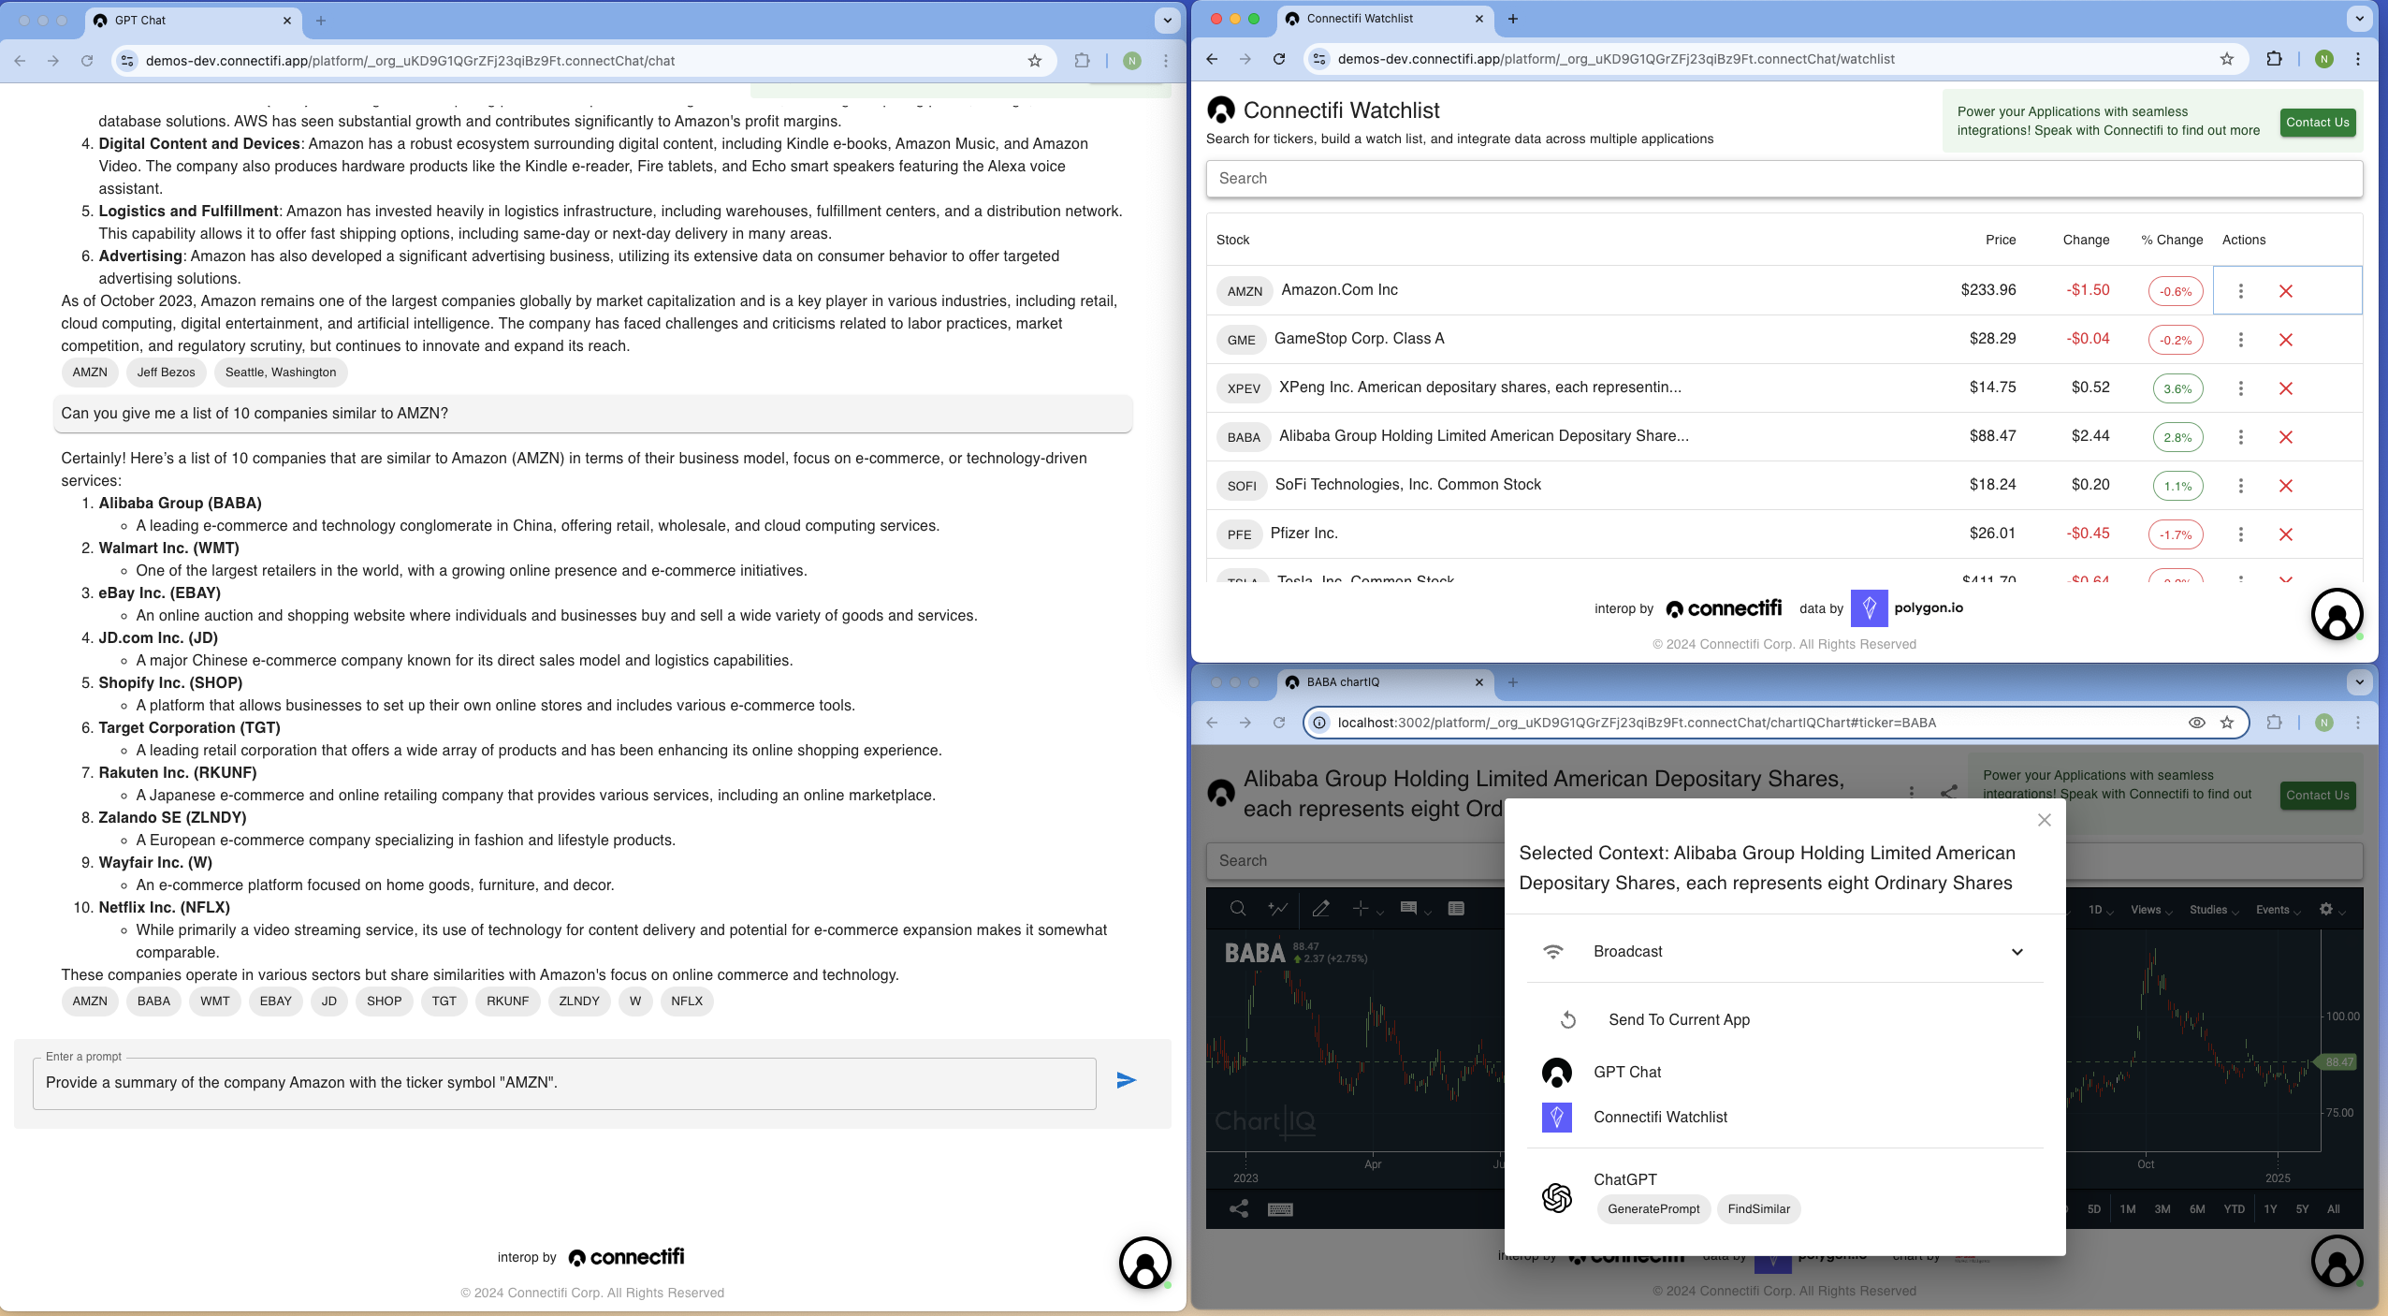This screenshot has width=2388, height=1316.
Task: Open the tab list dropdown in GPT Chat browser
Action: point(1166,20)
